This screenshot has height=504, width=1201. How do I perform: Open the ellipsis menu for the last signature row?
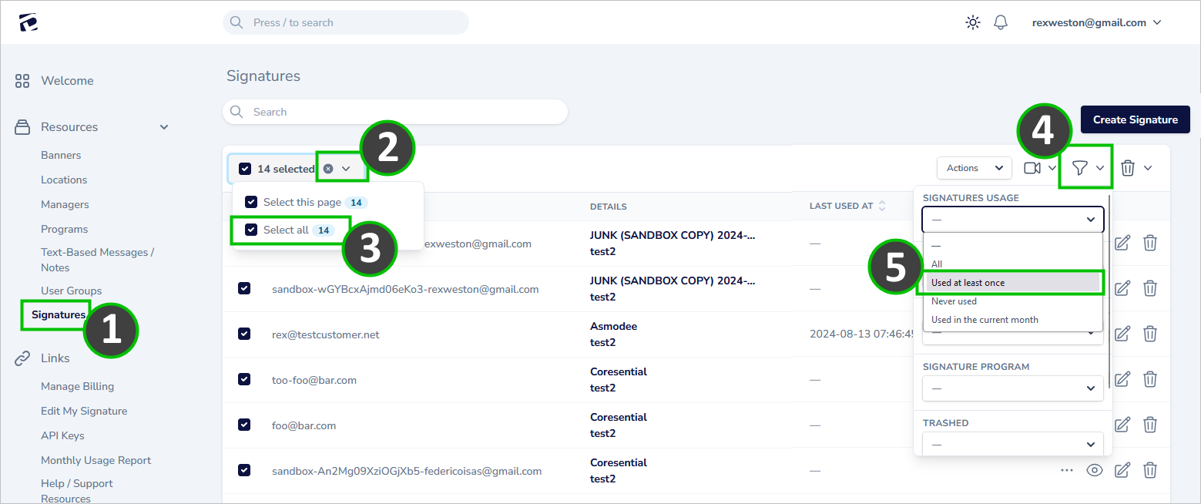tap(1066, 469)
